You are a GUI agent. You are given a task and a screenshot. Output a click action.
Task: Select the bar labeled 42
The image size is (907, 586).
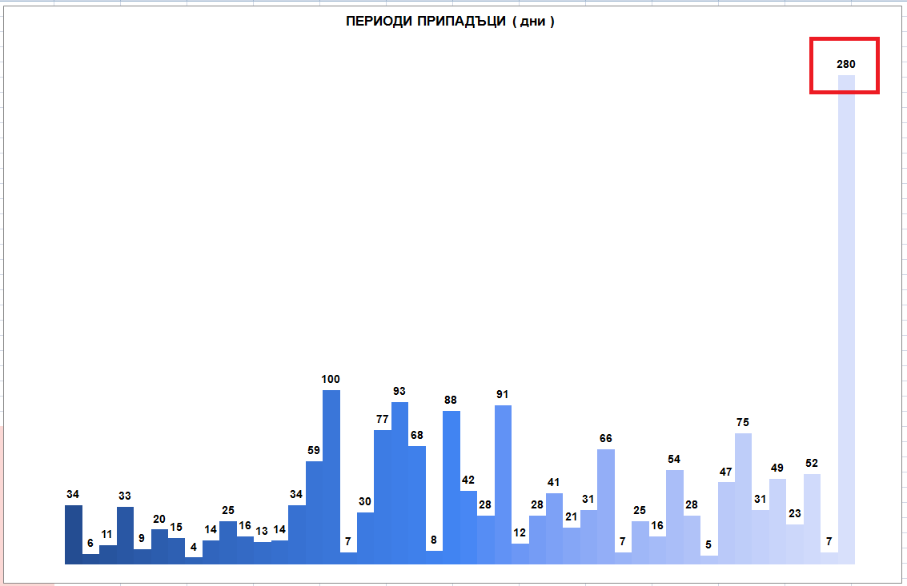click(x=468, y=527)
